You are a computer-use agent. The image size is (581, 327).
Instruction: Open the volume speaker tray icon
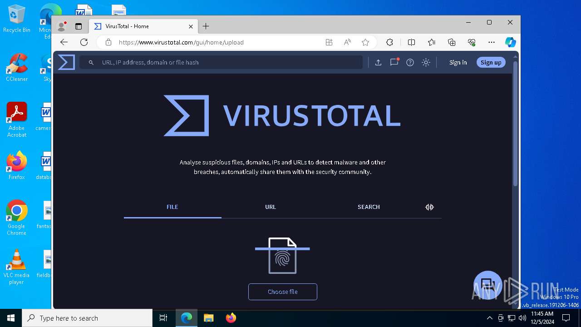click(522, 318)
